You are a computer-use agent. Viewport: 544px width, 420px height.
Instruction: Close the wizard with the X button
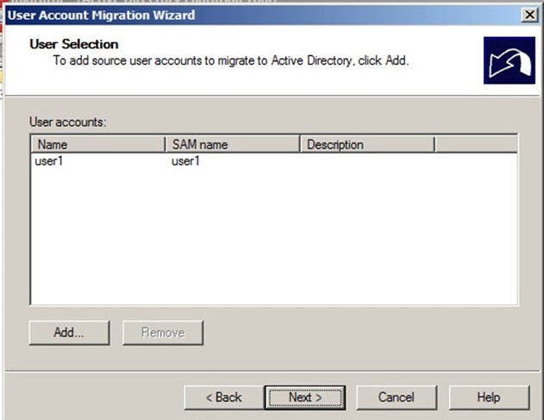tap(529, 16)
